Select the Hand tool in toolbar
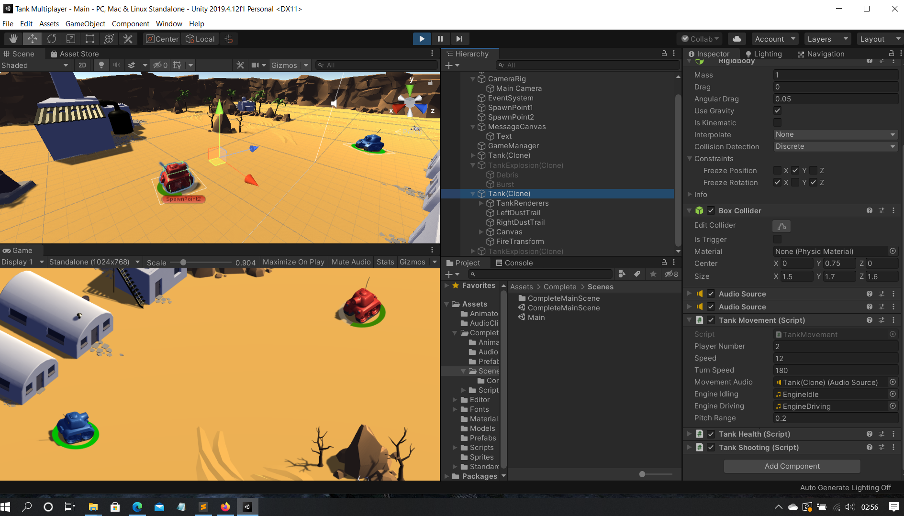 [x=13, y=39]
